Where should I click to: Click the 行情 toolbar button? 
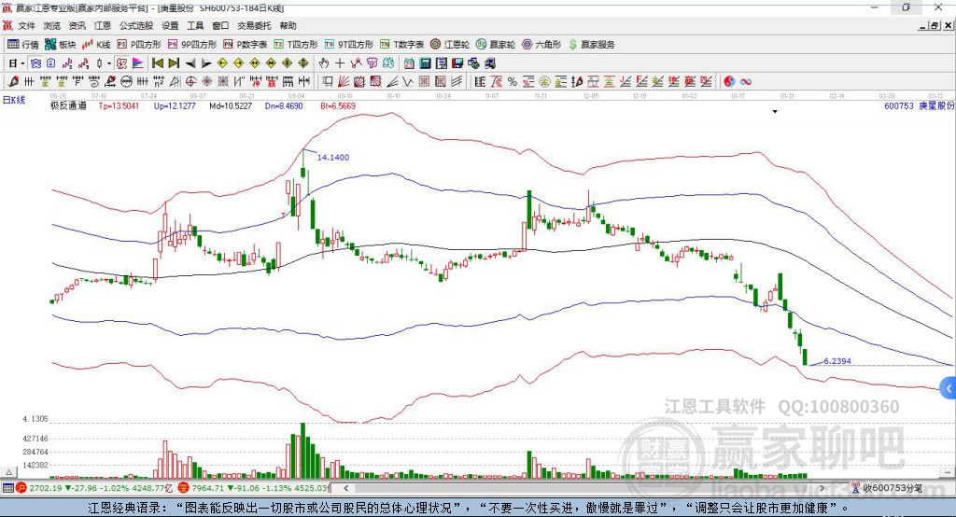point(23,45)
